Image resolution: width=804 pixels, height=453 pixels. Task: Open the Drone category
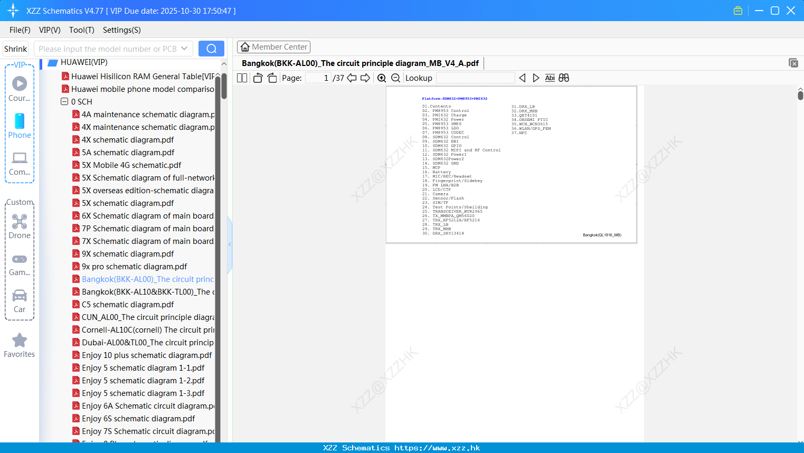click(x=20, y=227)
